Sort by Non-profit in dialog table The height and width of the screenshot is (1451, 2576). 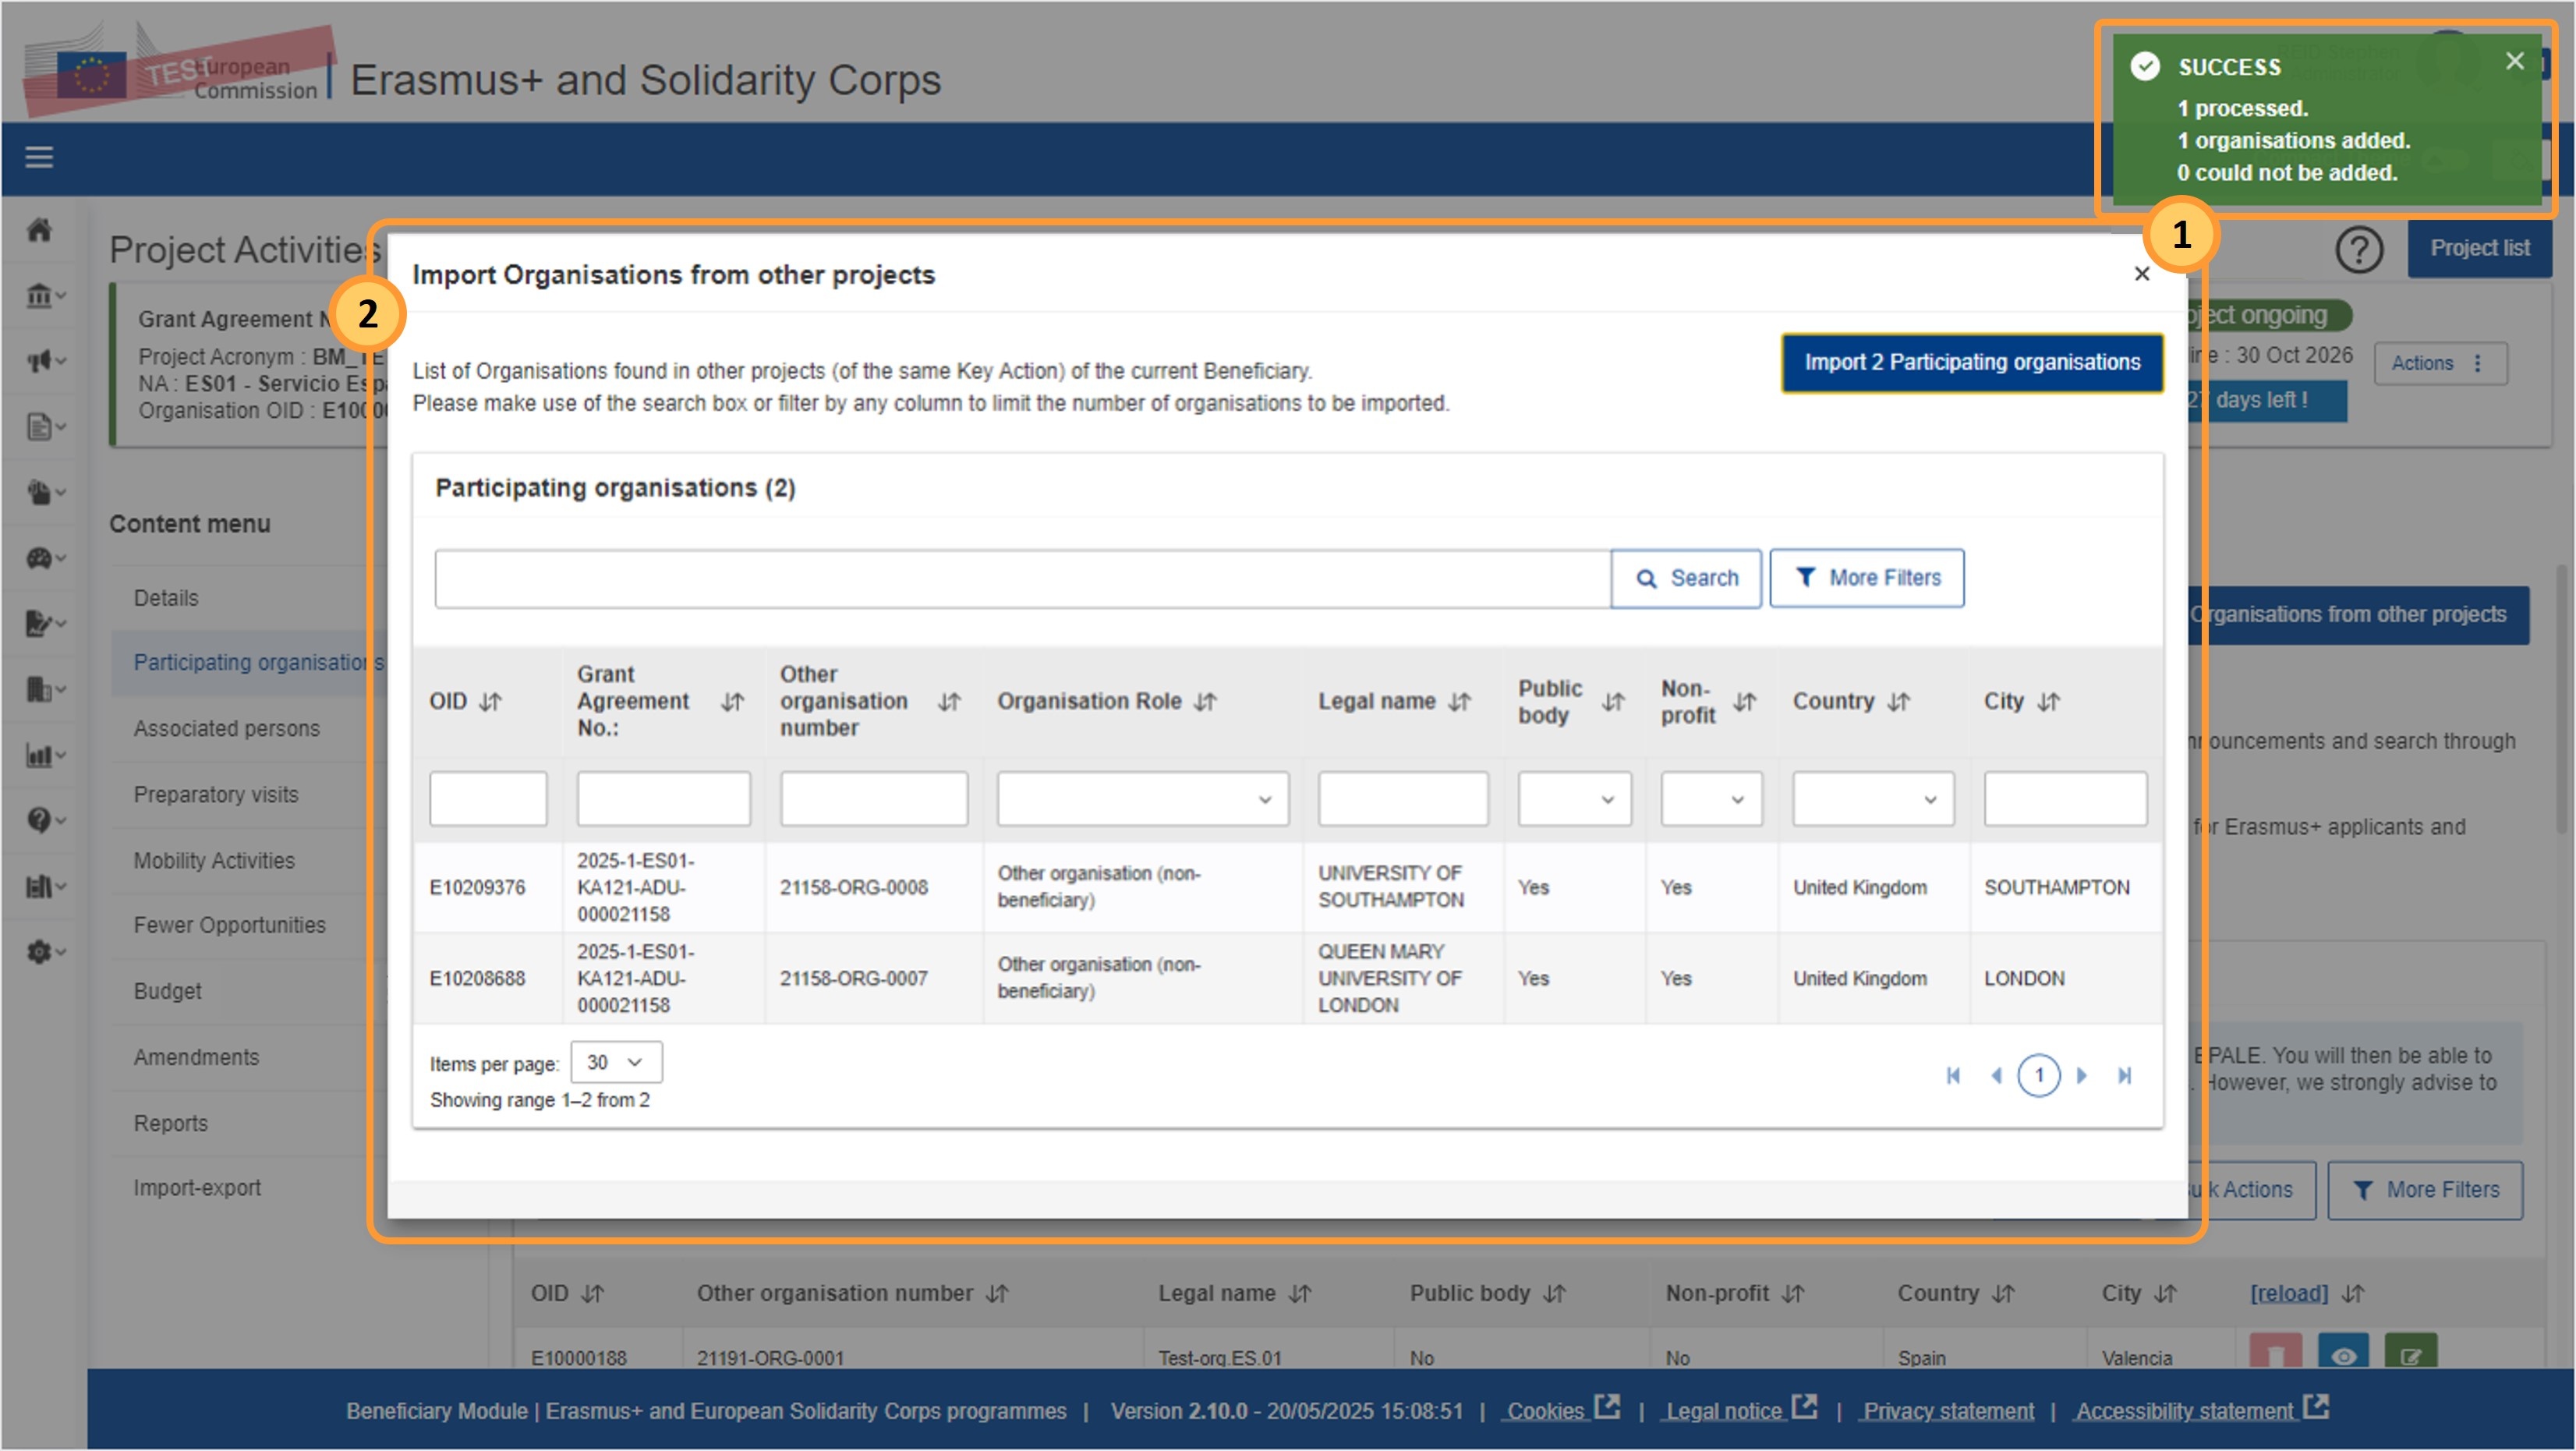1744,702
